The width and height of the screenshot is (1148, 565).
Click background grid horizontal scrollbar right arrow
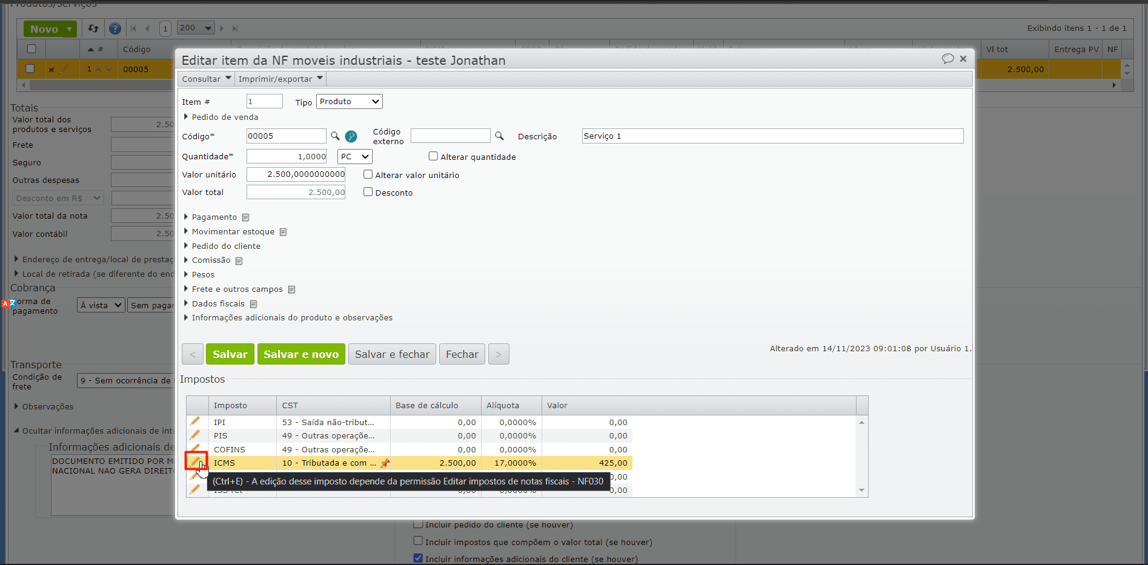pos(1114,85)
